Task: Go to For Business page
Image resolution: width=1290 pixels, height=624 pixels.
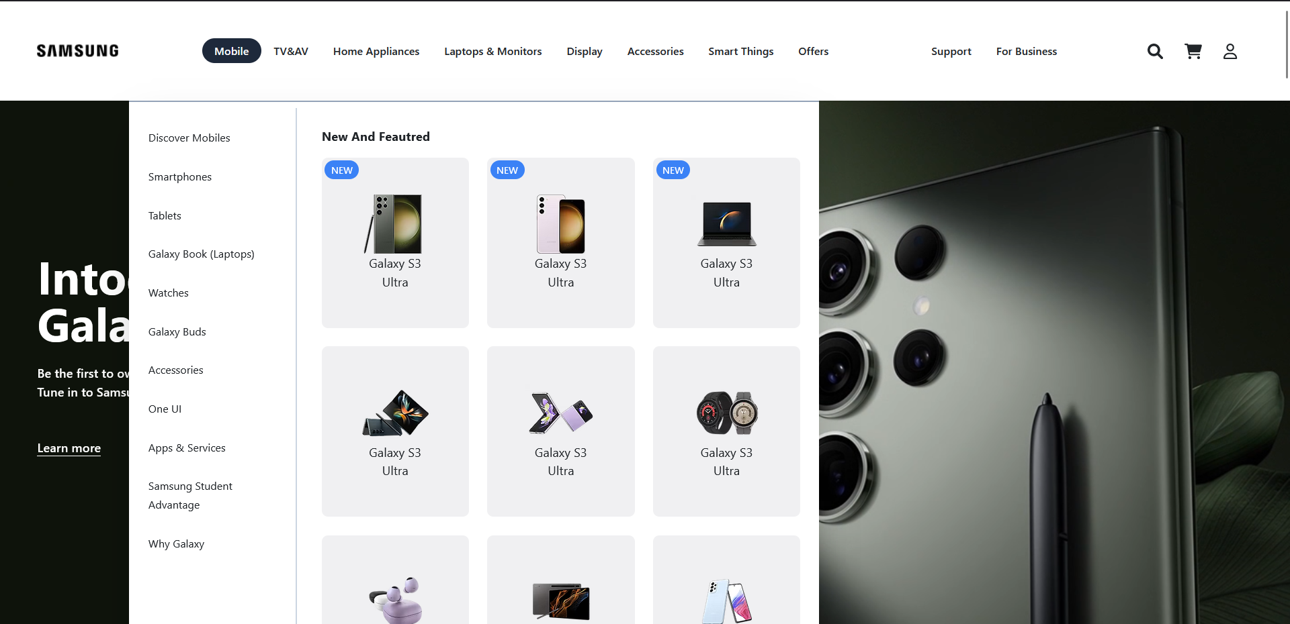Action: click(1027, 51)
